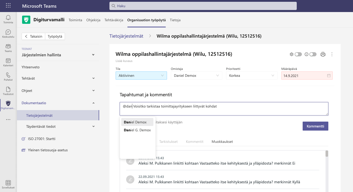Screen dimensions: 353x192
Task: Click the green Digiturvamalli logo
Action: pos(26,20)
